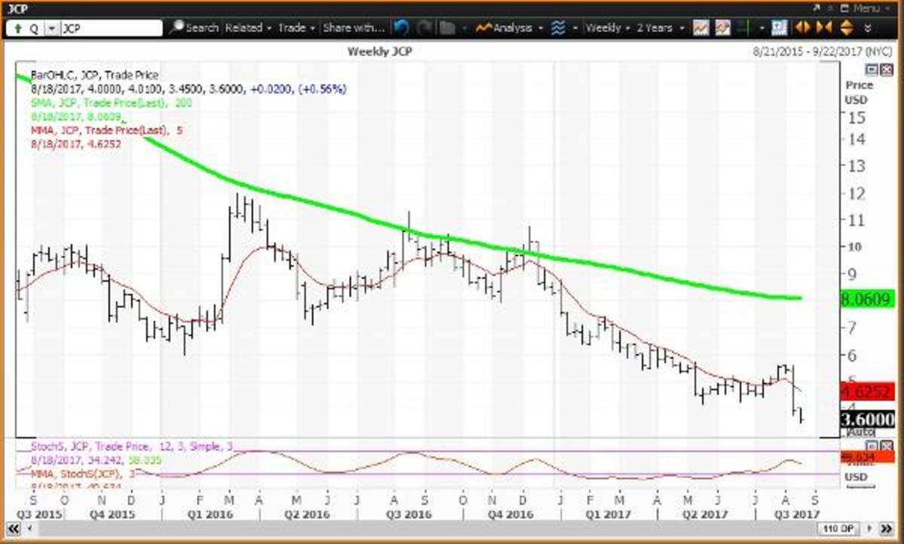Open the Q quote type dropdown arrow
The width and height of the screenshot is (904, 544).
(50, 28)
